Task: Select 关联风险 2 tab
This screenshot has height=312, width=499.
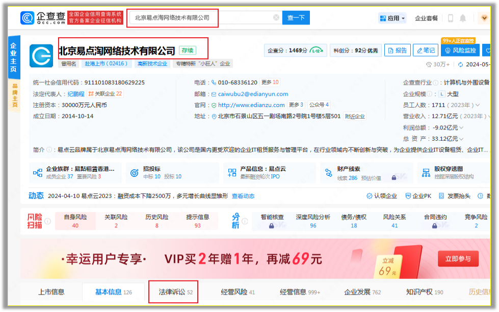Action: click(x=116, y=221)
